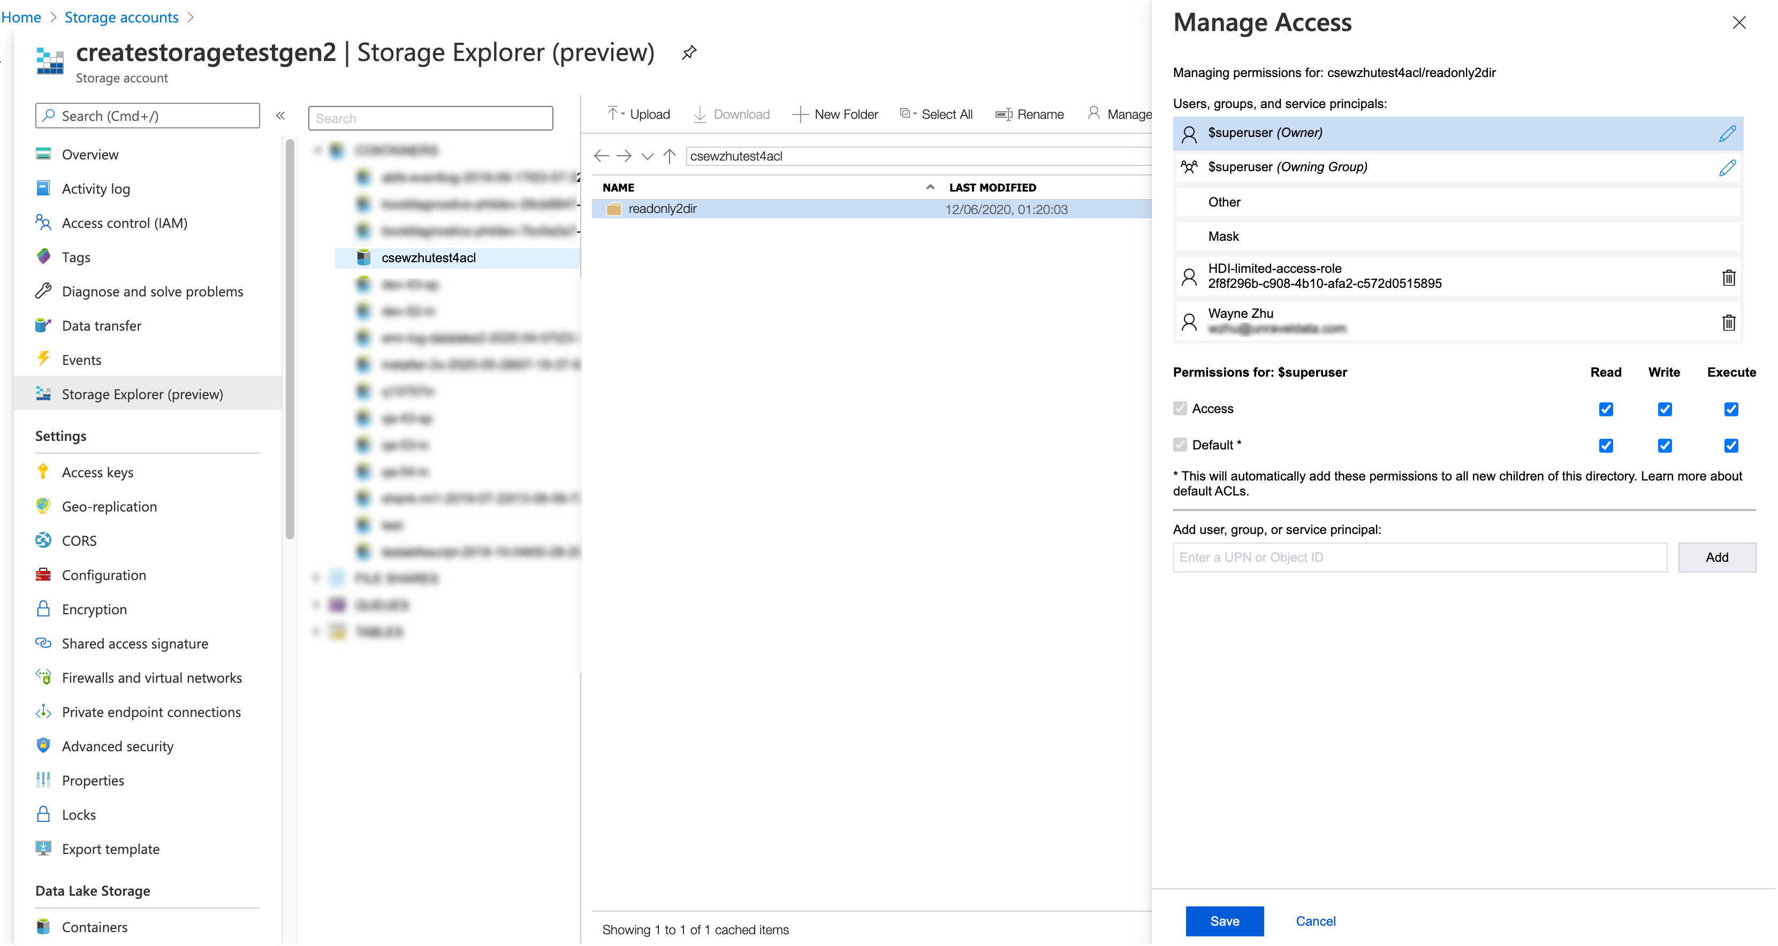1778x946 pixels.
Task: Navigate back with the left arrow
Action: (601, 156)
